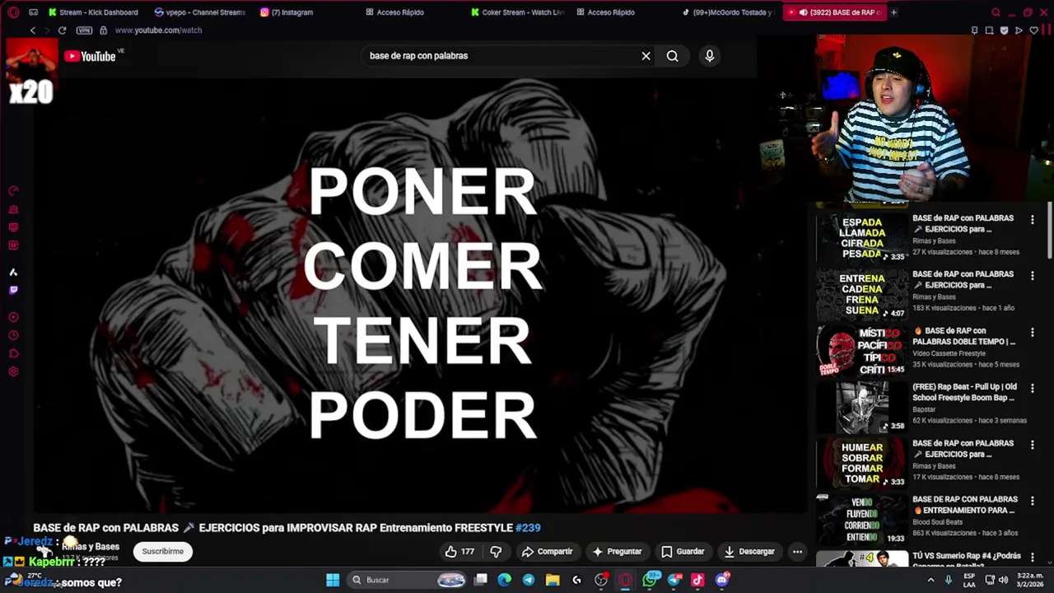
Task: Open the DOBLE TEMPO video title
Action: pos(963,336)
